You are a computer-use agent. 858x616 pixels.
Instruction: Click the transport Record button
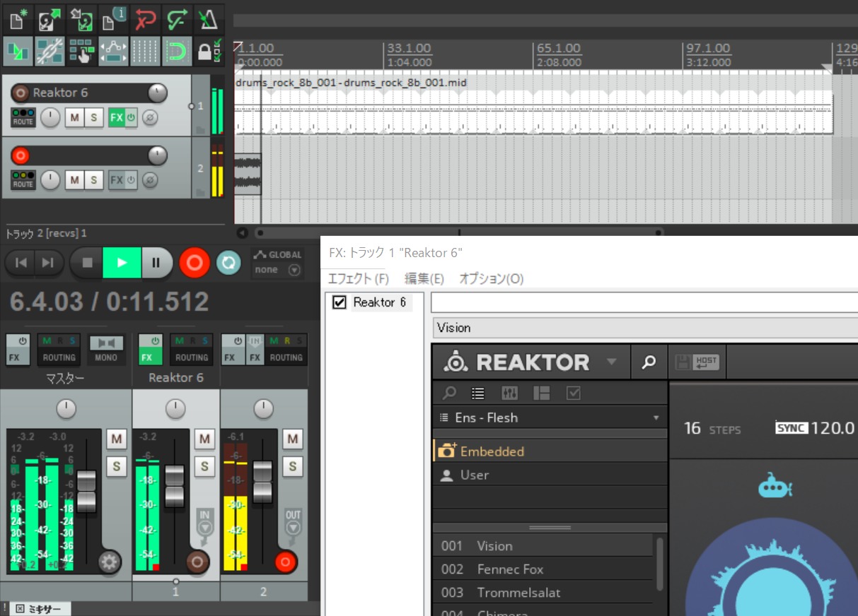click(195, 263)
